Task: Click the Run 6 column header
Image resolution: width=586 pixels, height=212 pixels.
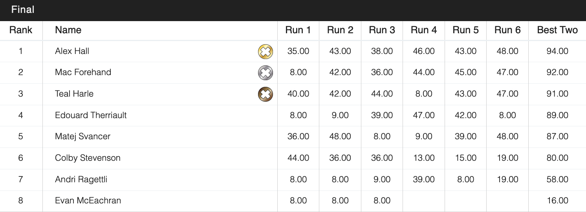Action: pos(507,30)
